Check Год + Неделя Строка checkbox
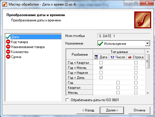This screenshot has width=155, height=117. tap(136, 73)
